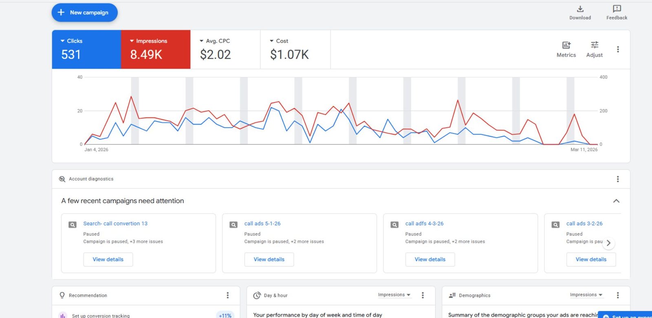Open the red Impressions metric dropdown

coord(149,41)
